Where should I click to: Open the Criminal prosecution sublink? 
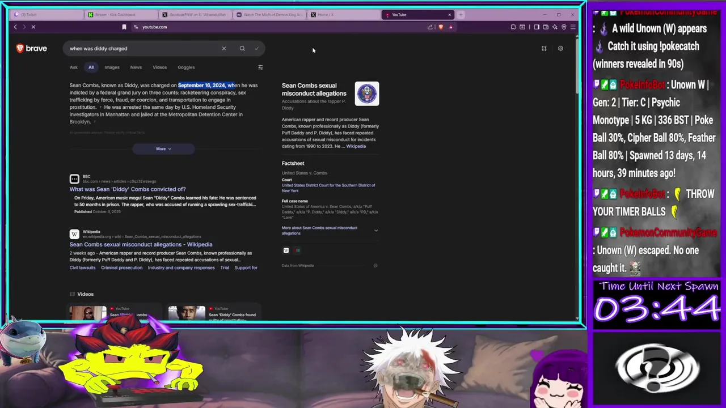(x=121, y=267)
